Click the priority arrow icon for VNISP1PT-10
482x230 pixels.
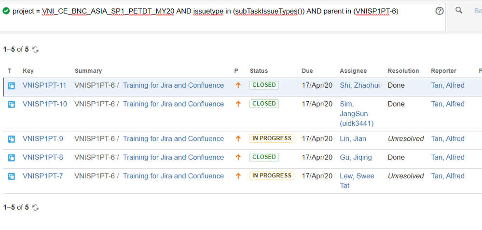[x=238, y=104]
